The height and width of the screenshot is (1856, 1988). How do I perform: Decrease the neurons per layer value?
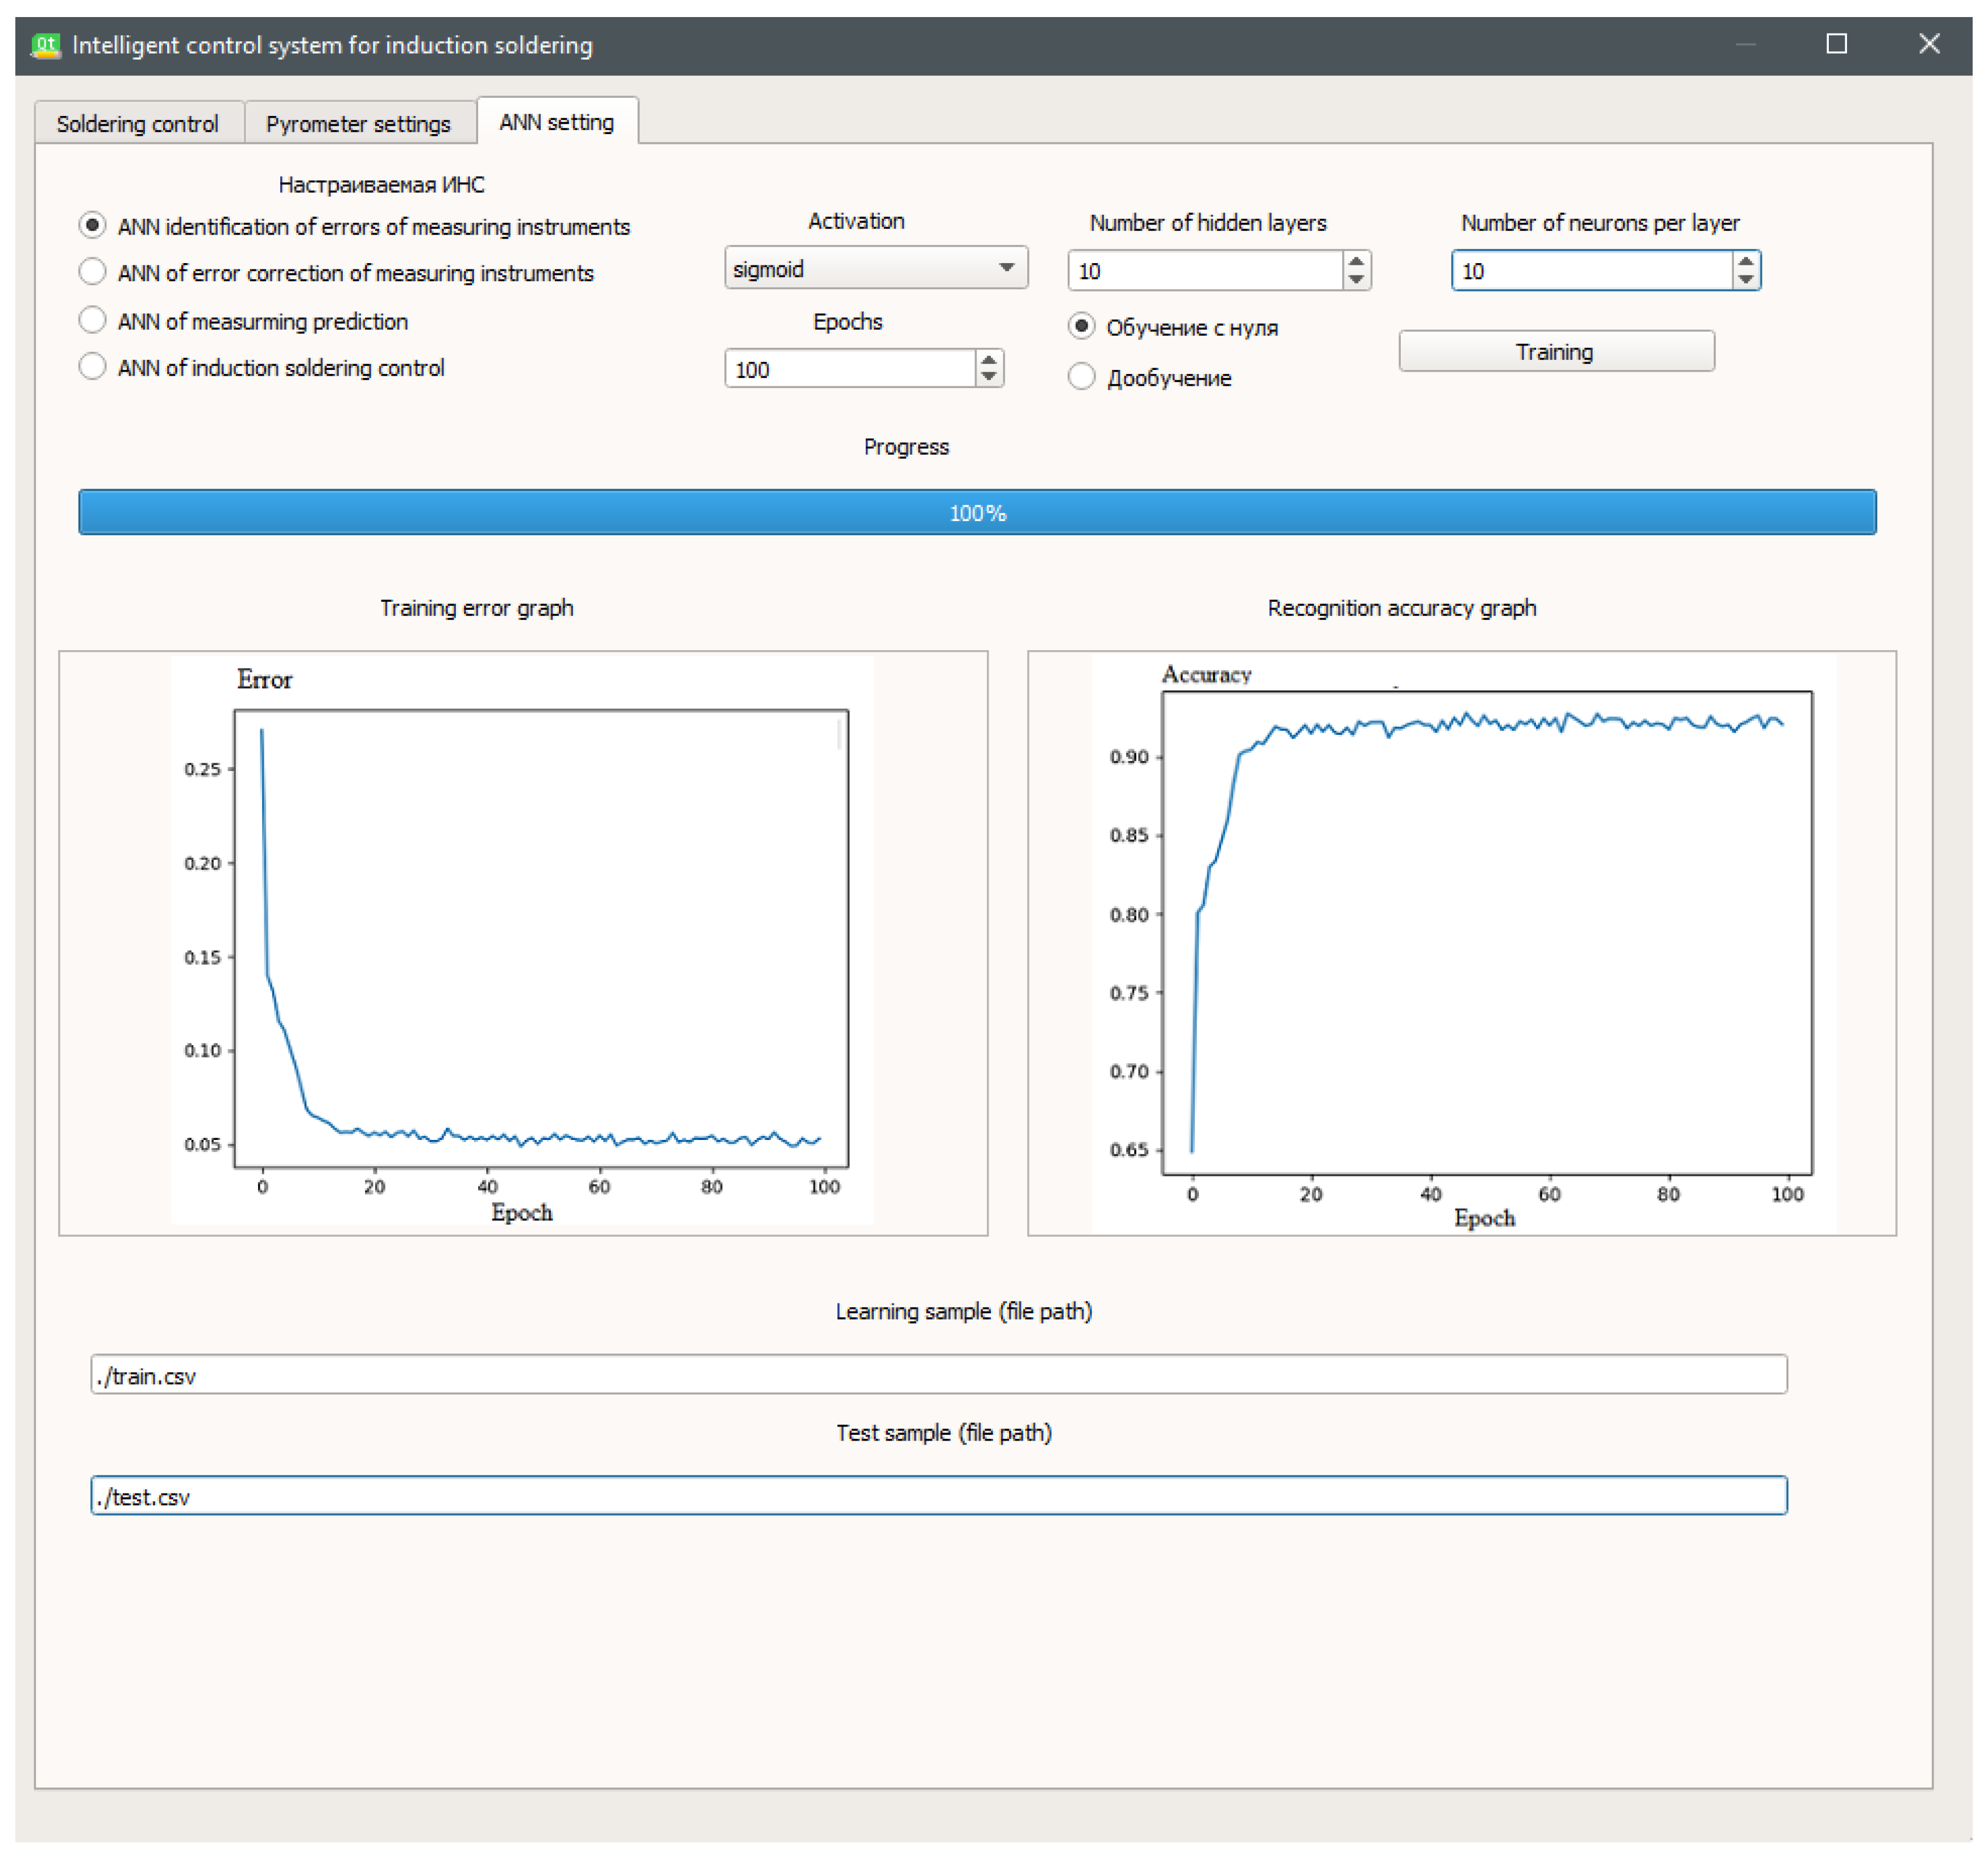pos(1745,280)
